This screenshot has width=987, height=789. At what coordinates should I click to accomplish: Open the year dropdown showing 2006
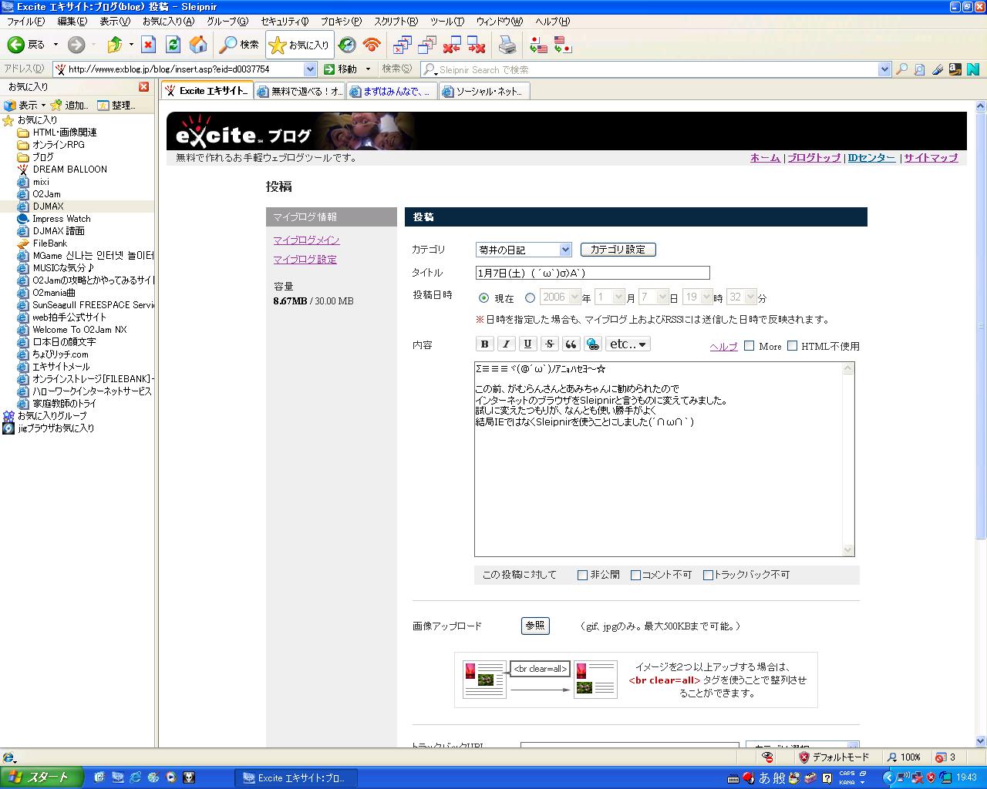(x=560, y=297)
